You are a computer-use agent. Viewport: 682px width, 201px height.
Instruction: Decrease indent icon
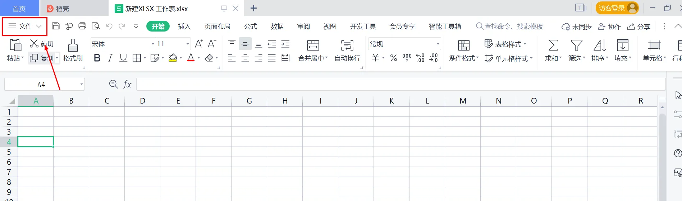[272, 44]
